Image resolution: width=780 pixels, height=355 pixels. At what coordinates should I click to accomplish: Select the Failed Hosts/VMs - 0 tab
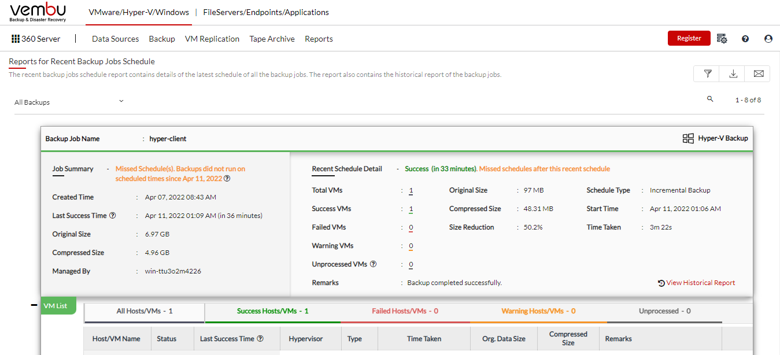[405, 312]
